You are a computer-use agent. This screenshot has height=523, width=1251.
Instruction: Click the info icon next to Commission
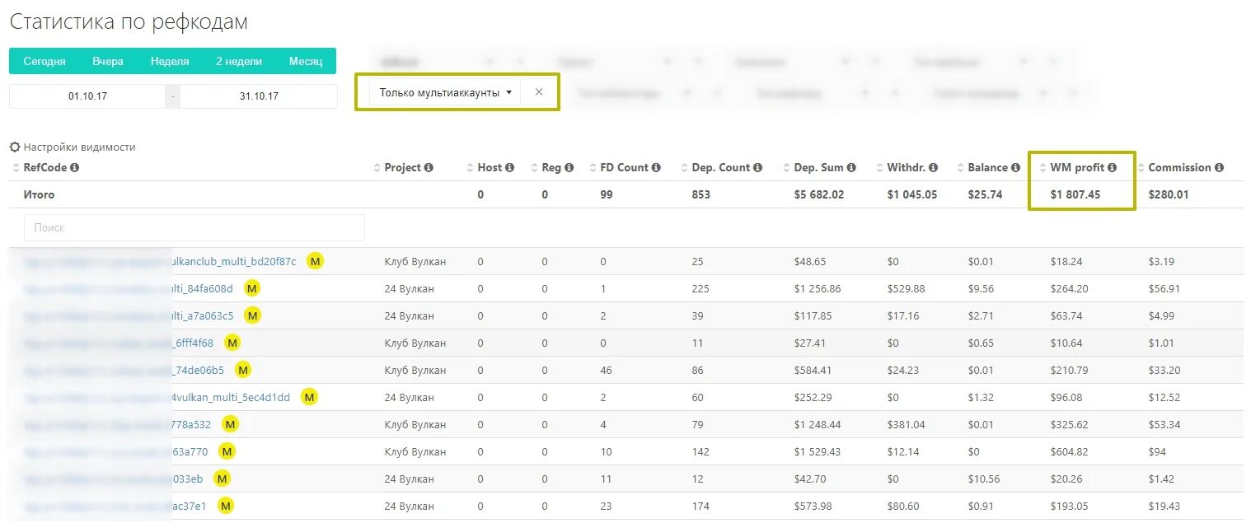coord(1218,167)
